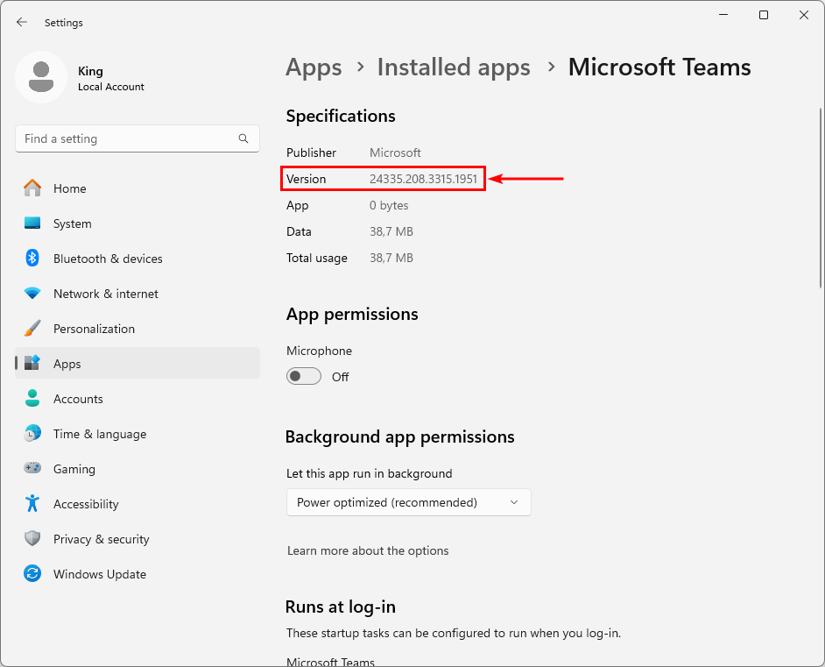
Task: Toggle the Microphone permission switch
Action: pos(304,377)
